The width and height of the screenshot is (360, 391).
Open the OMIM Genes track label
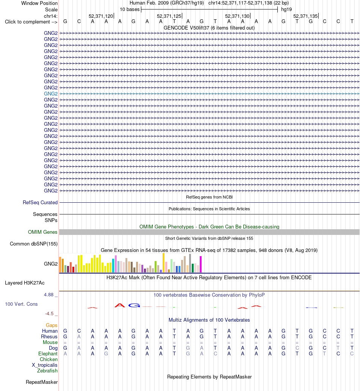click(43, 232)
